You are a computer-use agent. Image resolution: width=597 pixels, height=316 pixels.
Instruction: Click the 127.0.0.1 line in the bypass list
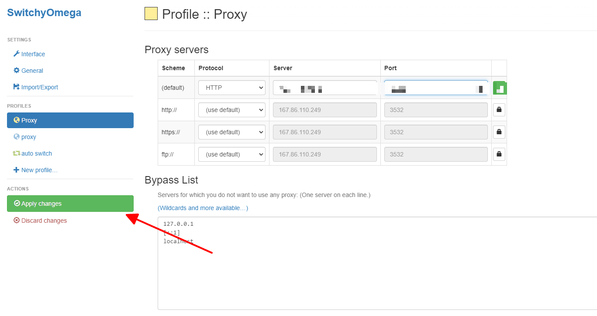click(x=178, y=224)
